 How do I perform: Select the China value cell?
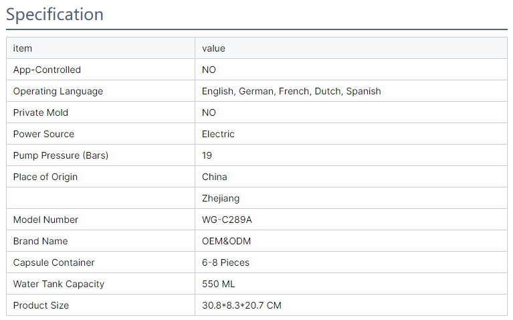(214, 177)
